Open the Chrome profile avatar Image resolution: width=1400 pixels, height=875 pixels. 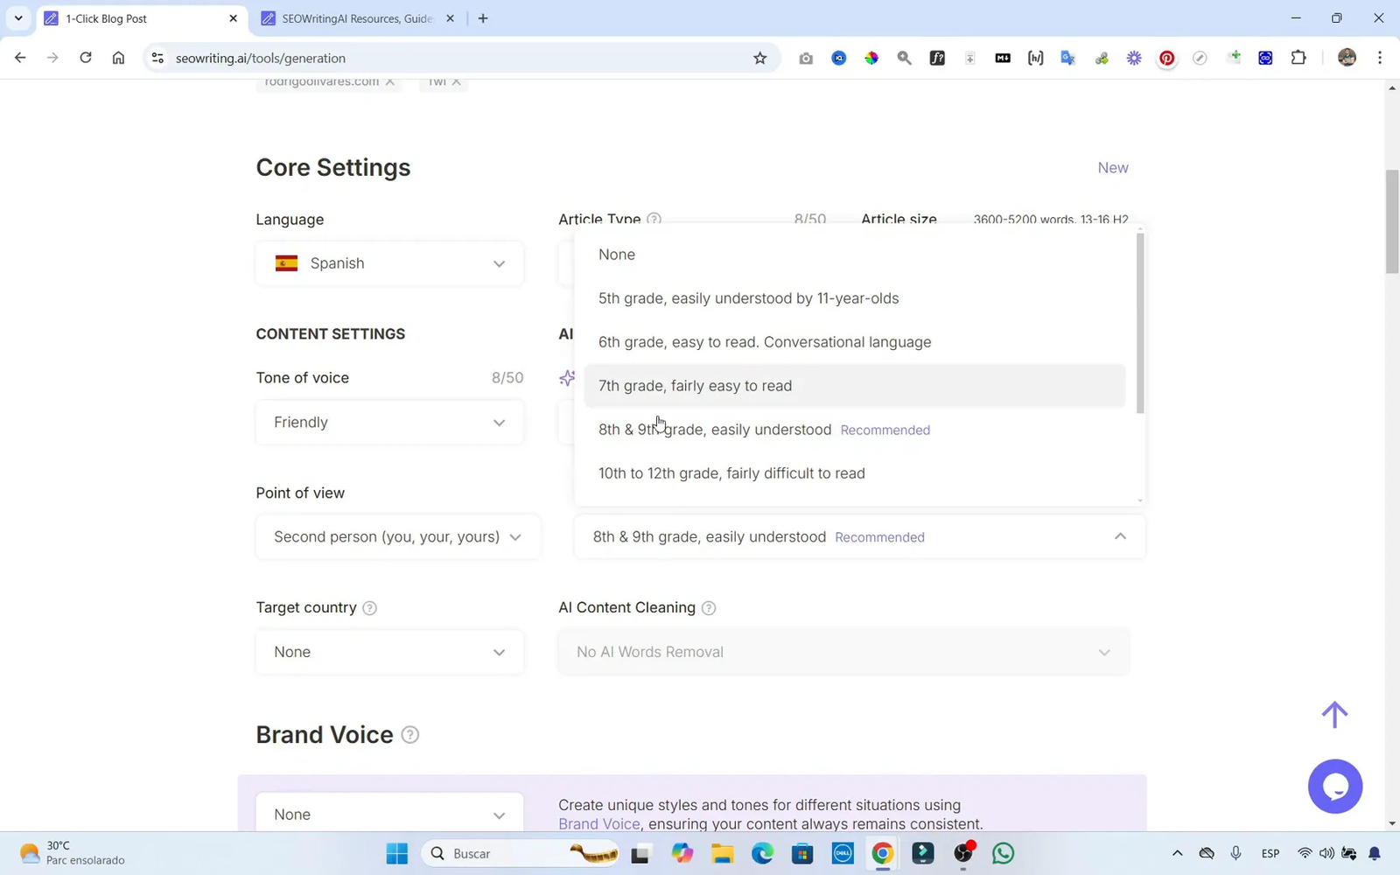1347,58
